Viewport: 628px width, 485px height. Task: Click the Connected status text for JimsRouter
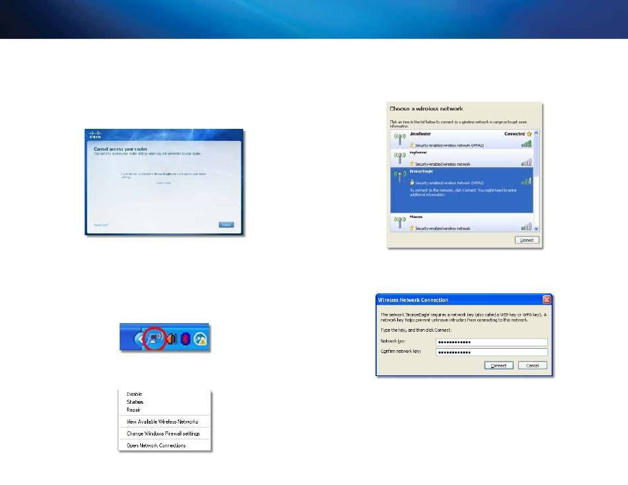point(514,133)
